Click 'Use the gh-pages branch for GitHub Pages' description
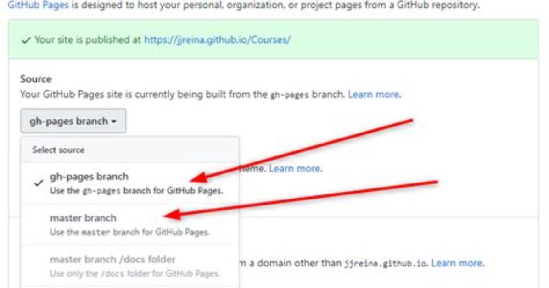This screenshot has height=288, width=549. point(136,191)
